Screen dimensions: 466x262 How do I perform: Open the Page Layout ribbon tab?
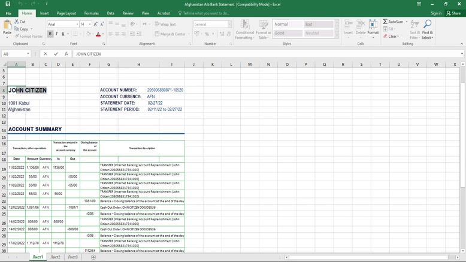click(66, 13)
